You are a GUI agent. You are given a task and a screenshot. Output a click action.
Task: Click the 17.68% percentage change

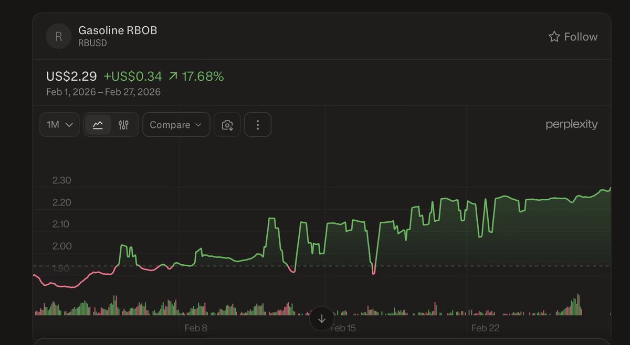(x=203, y=77)
